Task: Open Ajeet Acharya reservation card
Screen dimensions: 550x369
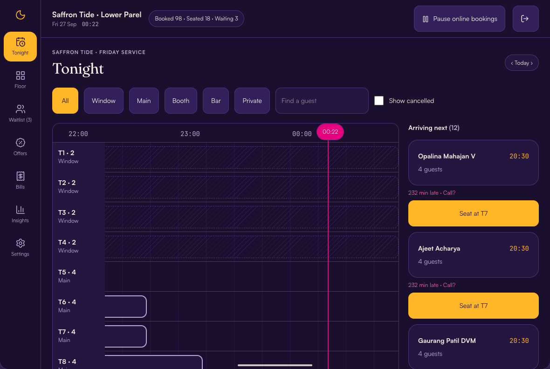Action: (x=474, y=255)
